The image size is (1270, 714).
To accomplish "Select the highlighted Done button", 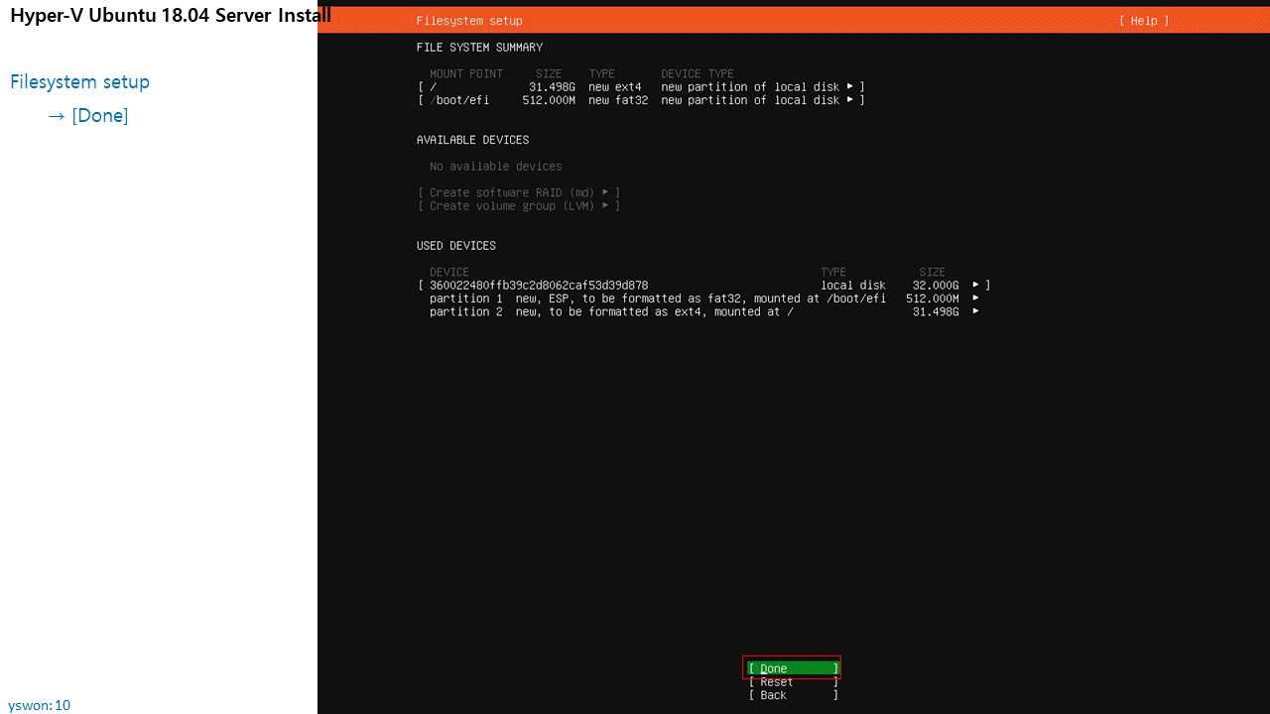I will 793,668.
